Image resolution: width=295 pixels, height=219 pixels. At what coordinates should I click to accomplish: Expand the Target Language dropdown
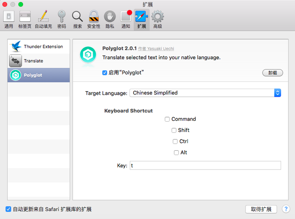click(205, 93)
